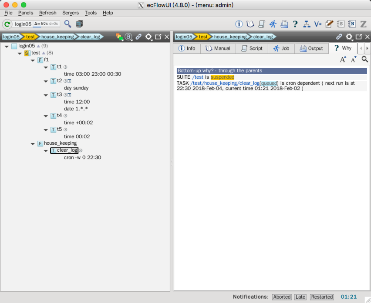Open the Suite filter S toolbar icon
This screenshot has height=303, width=371.
click(x=340, y=24)
